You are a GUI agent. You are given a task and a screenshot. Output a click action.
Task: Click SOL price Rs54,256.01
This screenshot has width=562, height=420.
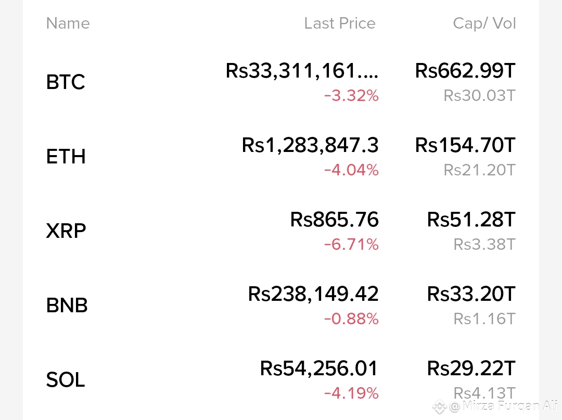tap(318, 368)
